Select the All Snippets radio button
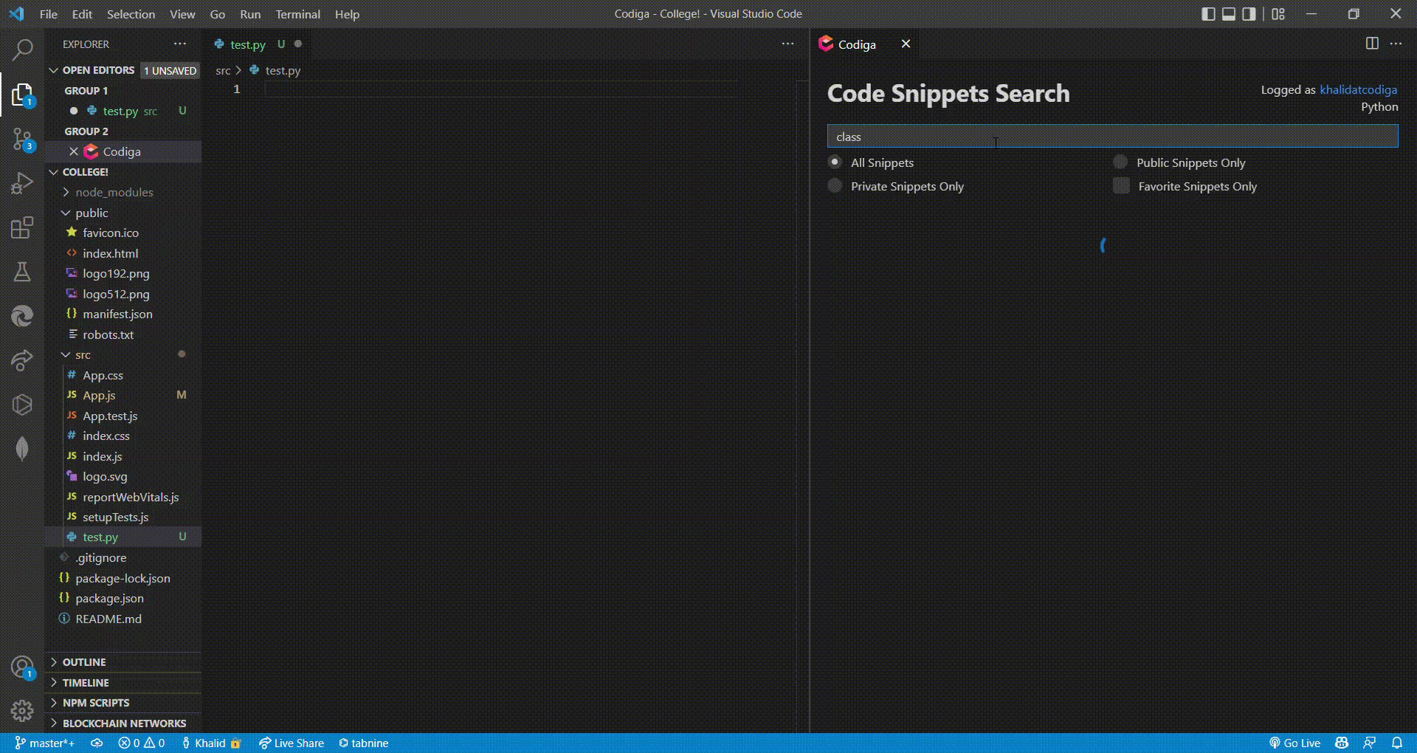This screenshot has height=753, width=1417. tap(835, 162)
